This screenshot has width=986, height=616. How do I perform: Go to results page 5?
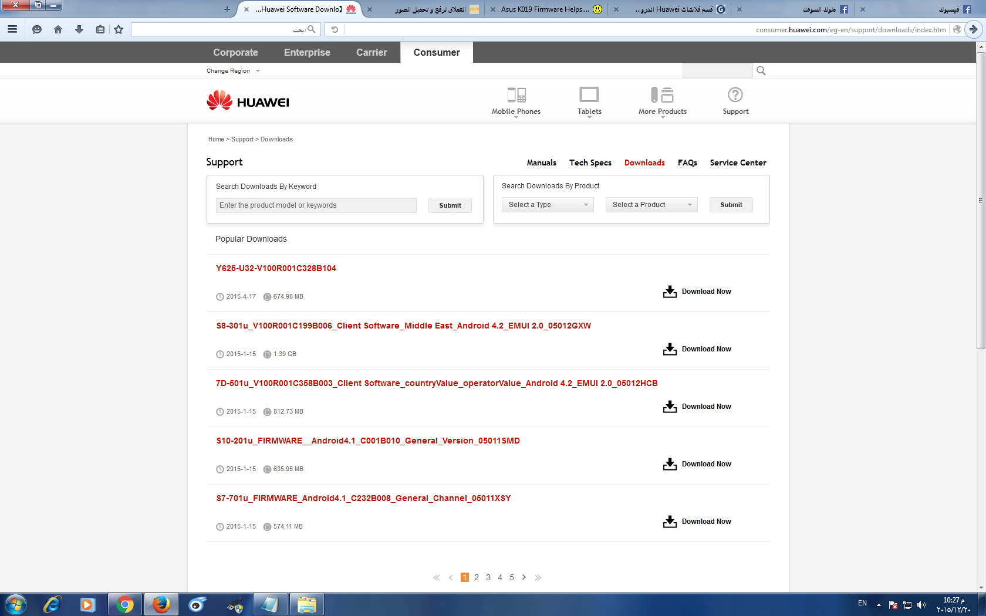(512, 577)
